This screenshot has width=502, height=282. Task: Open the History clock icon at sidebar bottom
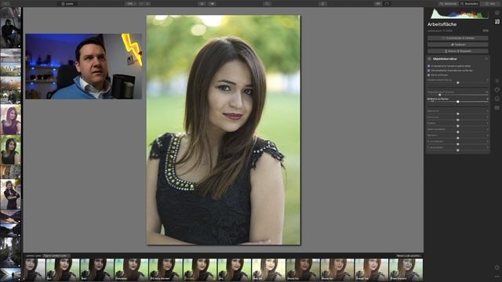coord(497,267)
